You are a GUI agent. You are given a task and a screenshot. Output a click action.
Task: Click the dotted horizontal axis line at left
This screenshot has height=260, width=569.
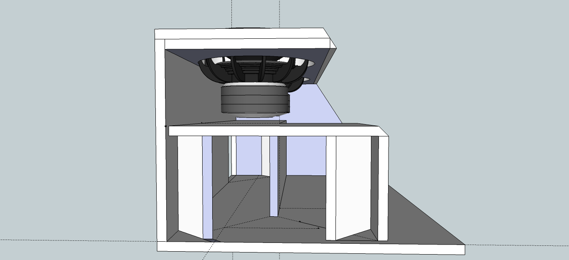coord(63,240)
